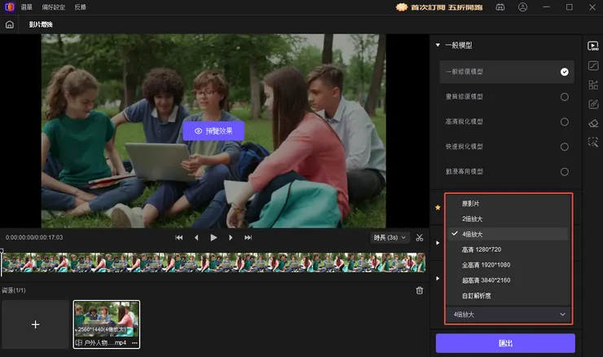This screenshot has height=357, width=603.
Task: Select the 影片增強 tab
Action: coord(41,24)
